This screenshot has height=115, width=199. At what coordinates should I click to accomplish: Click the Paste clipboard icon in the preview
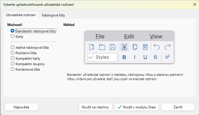(x=145, y=47)
